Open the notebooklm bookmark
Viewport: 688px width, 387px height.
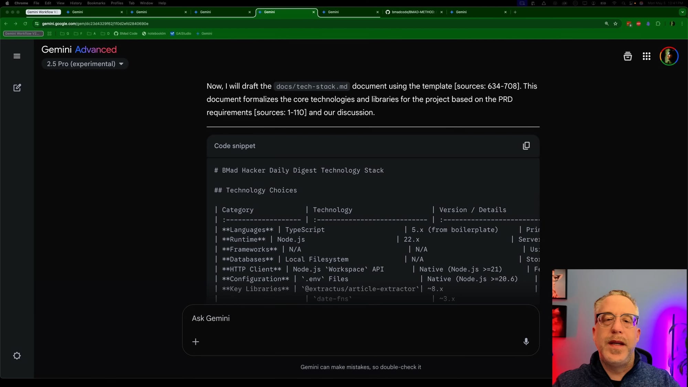point(154,34)
